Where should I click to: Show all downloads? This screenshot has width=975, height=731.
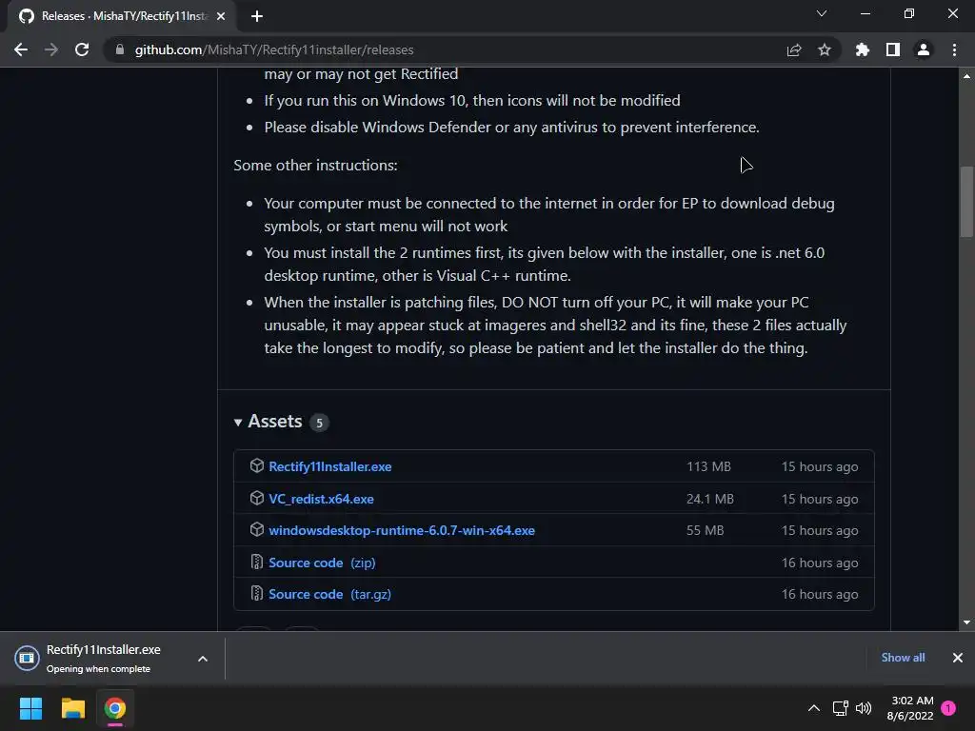click(903, 658)
